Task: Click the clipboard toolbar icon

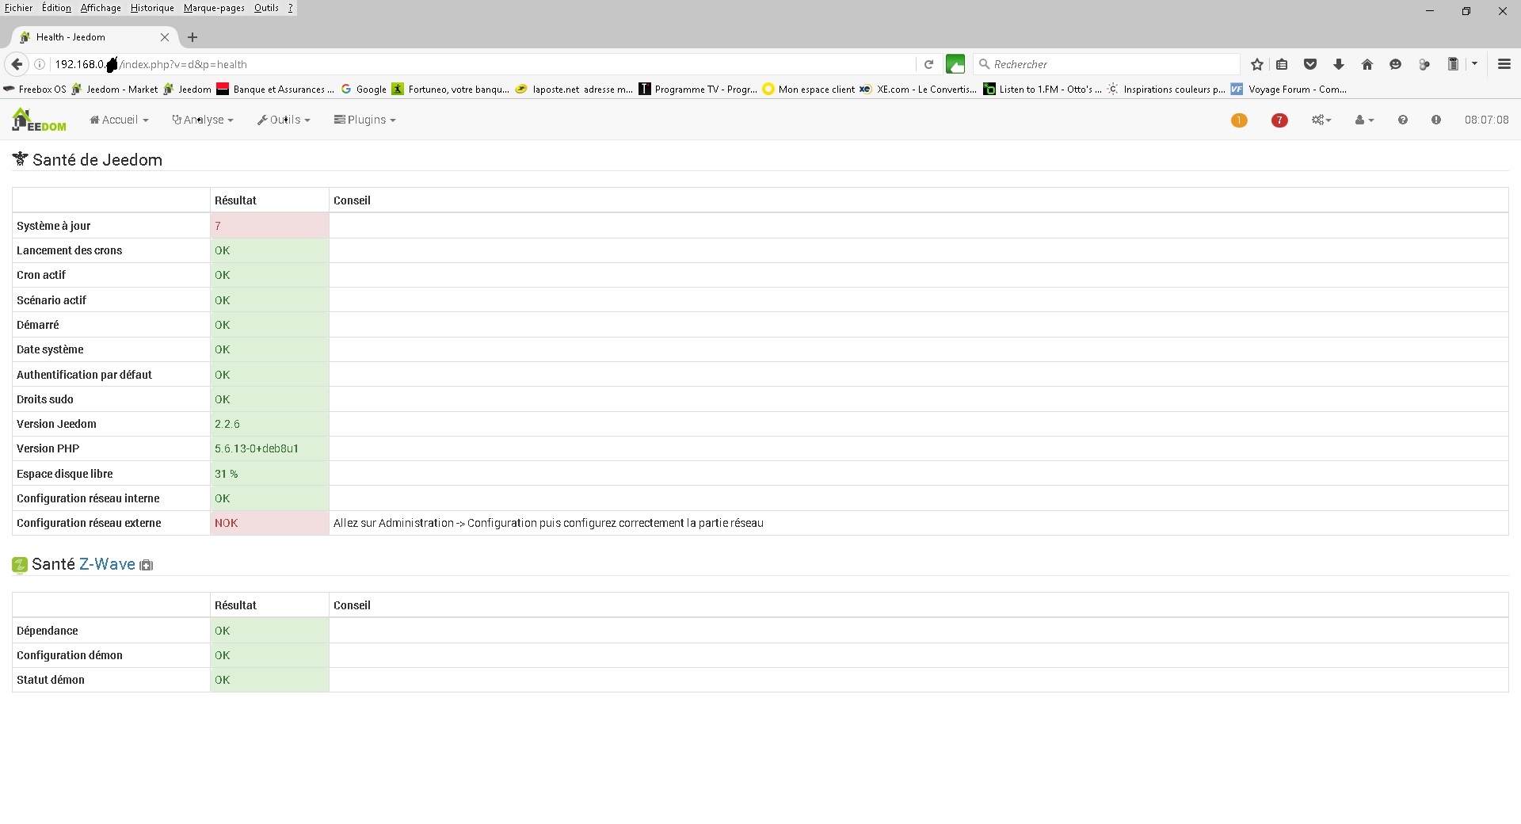Action: click(1453, 64)
